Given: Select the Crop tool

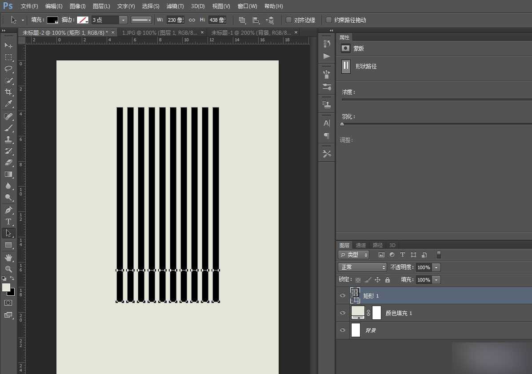Looking at the screenshot, I should pos(8,92).
